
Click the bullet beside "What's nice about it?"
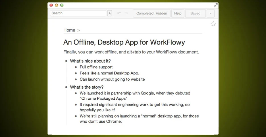click(66, 61)
